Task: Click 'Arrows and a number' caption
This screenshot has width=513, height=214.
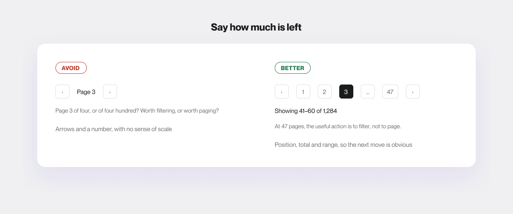Action: coord(114,129)
